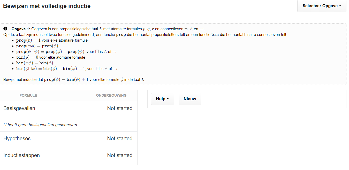Viewport: 349px width, 170px height.
Task: Click the message U heeft geen basisgevallen geschreven
Action: coord(40,125)
